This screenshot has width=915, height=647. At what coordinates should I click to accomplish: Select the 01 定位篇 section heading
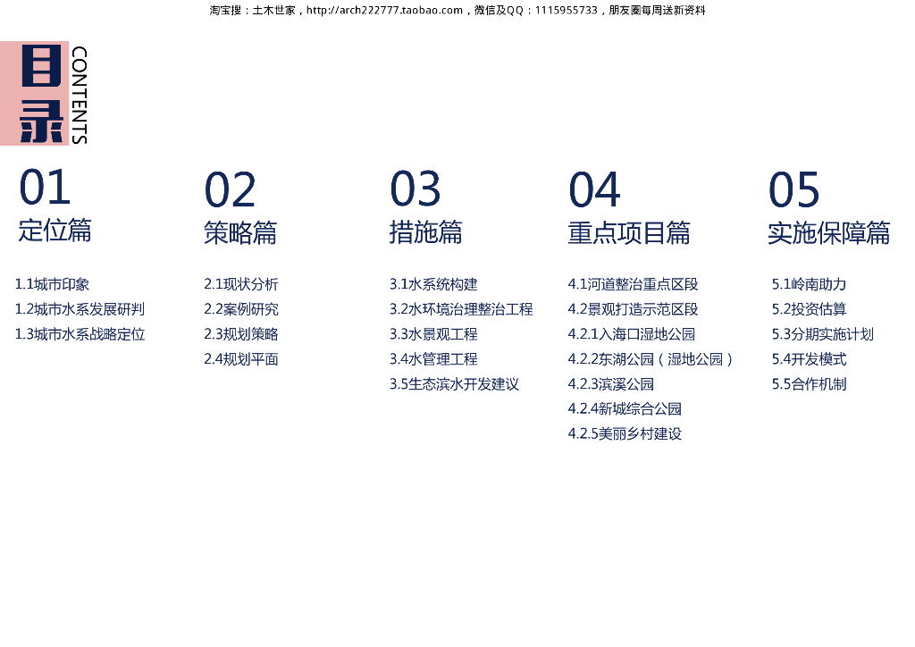(55, 205)
